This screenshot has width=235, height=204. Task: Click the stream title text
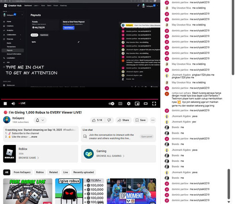45,113
